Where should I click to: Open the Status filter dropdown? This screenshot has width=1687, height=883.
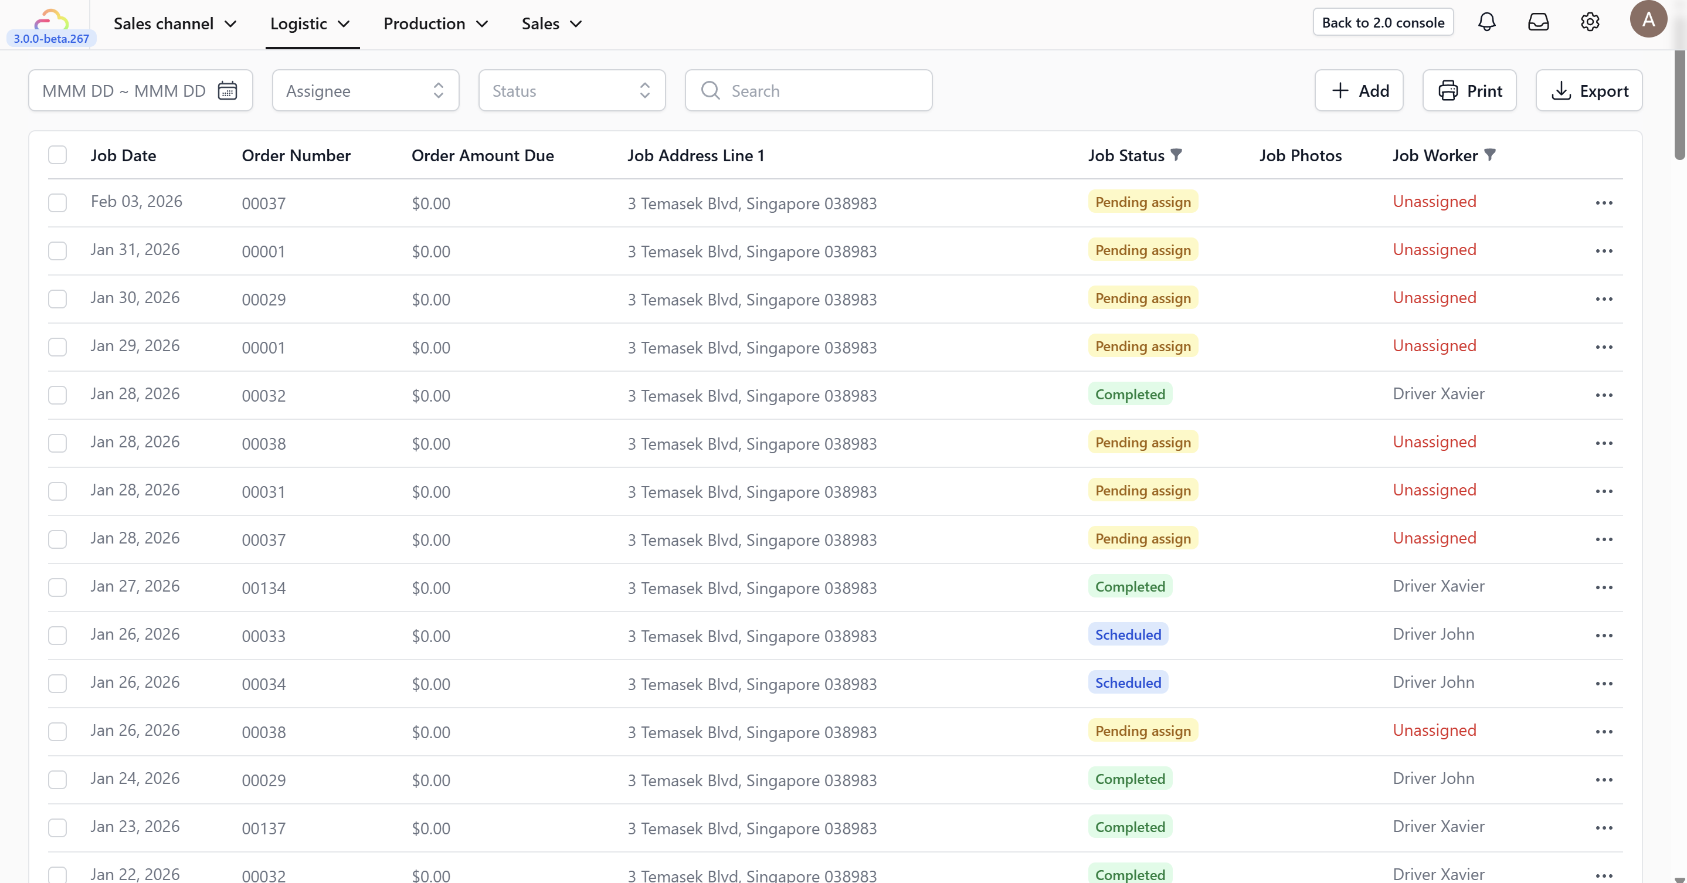572,90
